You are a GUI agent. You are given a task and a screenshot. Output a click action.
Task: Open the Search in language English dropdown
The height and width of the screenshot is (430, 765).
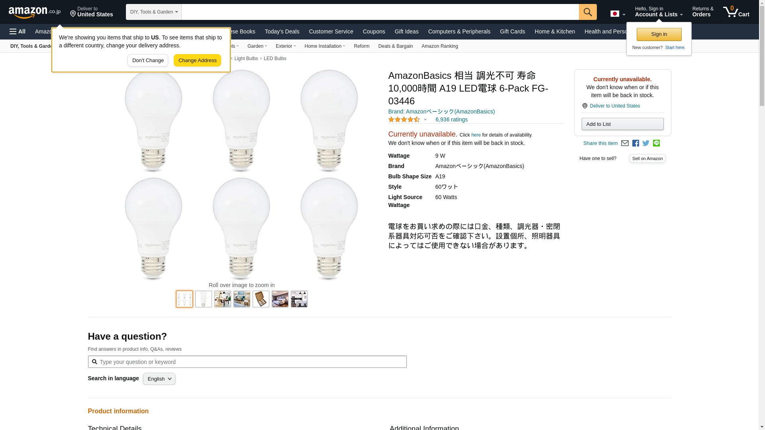[x=159, y=379]
